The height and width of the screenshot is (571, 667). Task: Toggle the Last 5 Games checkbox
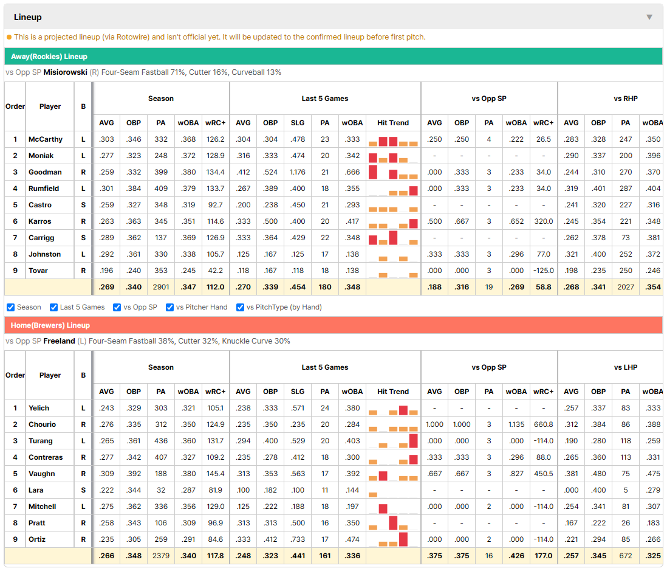click(53, 307)
